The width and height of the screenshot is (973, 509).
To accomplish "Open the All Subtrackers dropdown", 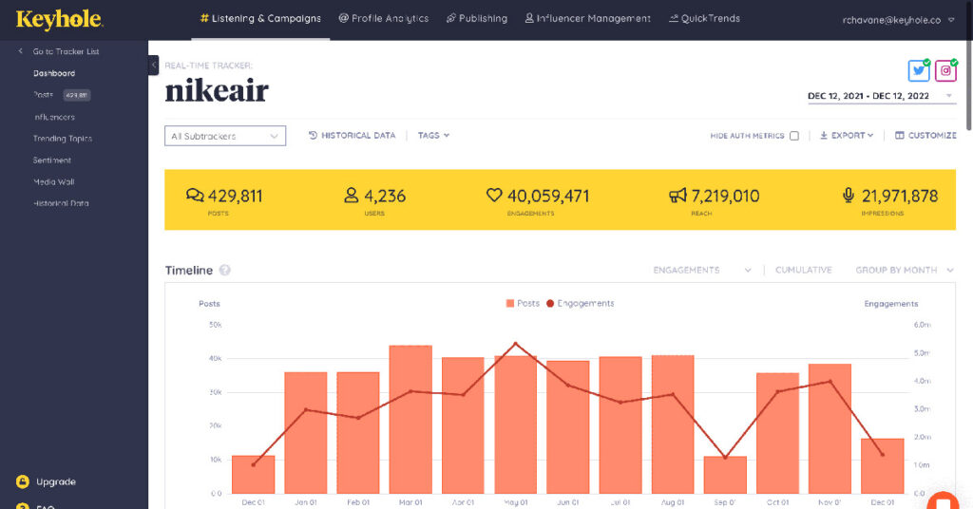I will tap(225, 136).
